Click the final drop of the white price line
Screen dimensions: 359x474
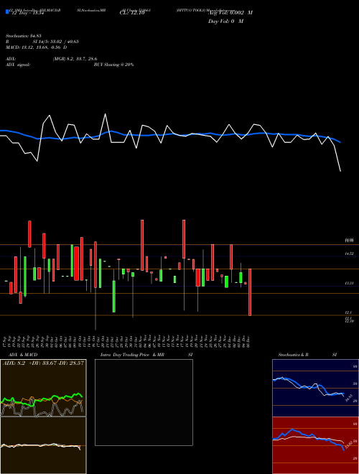coord(337,159)
